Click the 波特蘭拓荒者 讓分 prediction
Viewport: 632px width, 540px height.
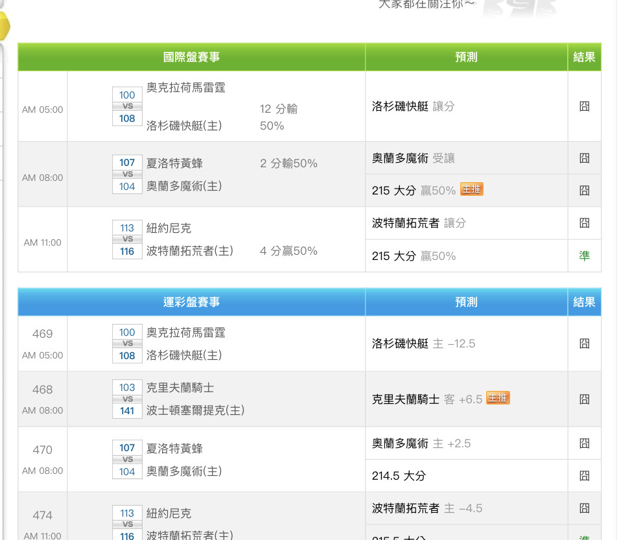pyautogui.click(x=419, y=223)
